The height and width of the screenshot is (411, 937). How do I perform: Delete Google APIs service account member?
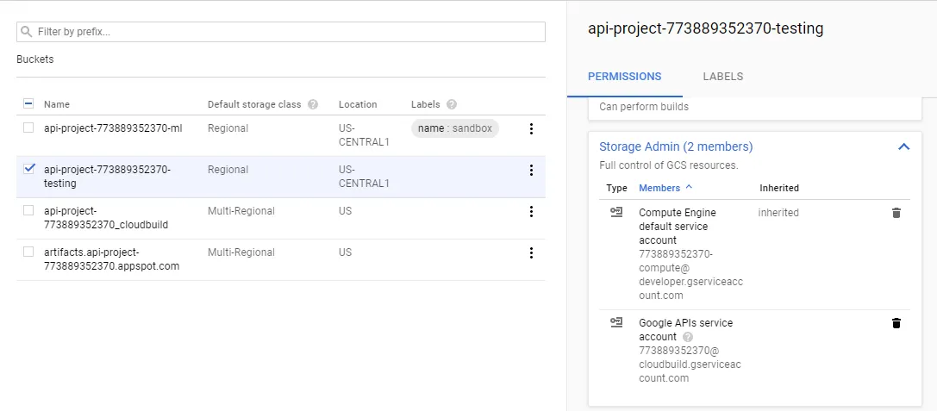click(896, 323)
